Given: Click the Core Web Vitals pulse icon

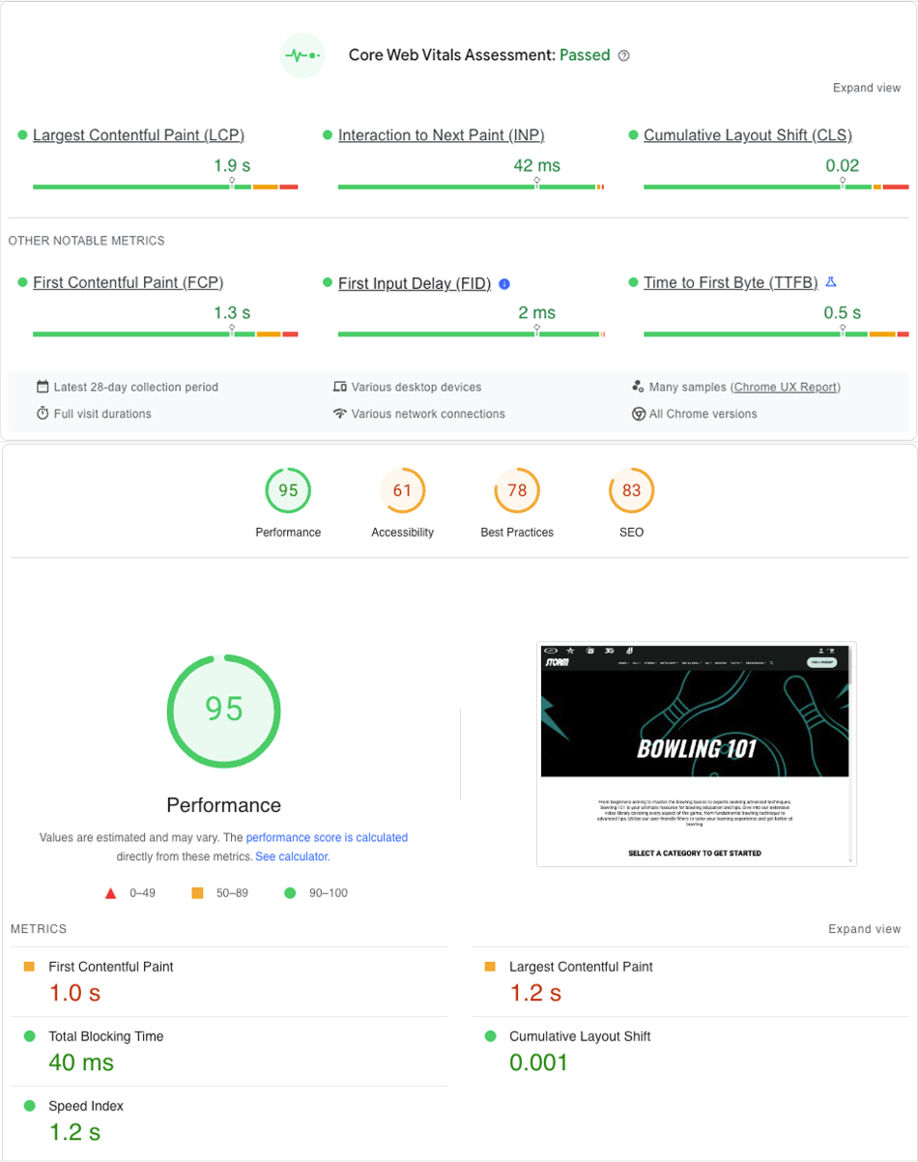Looking at the screenshot, I should [302, 55].
